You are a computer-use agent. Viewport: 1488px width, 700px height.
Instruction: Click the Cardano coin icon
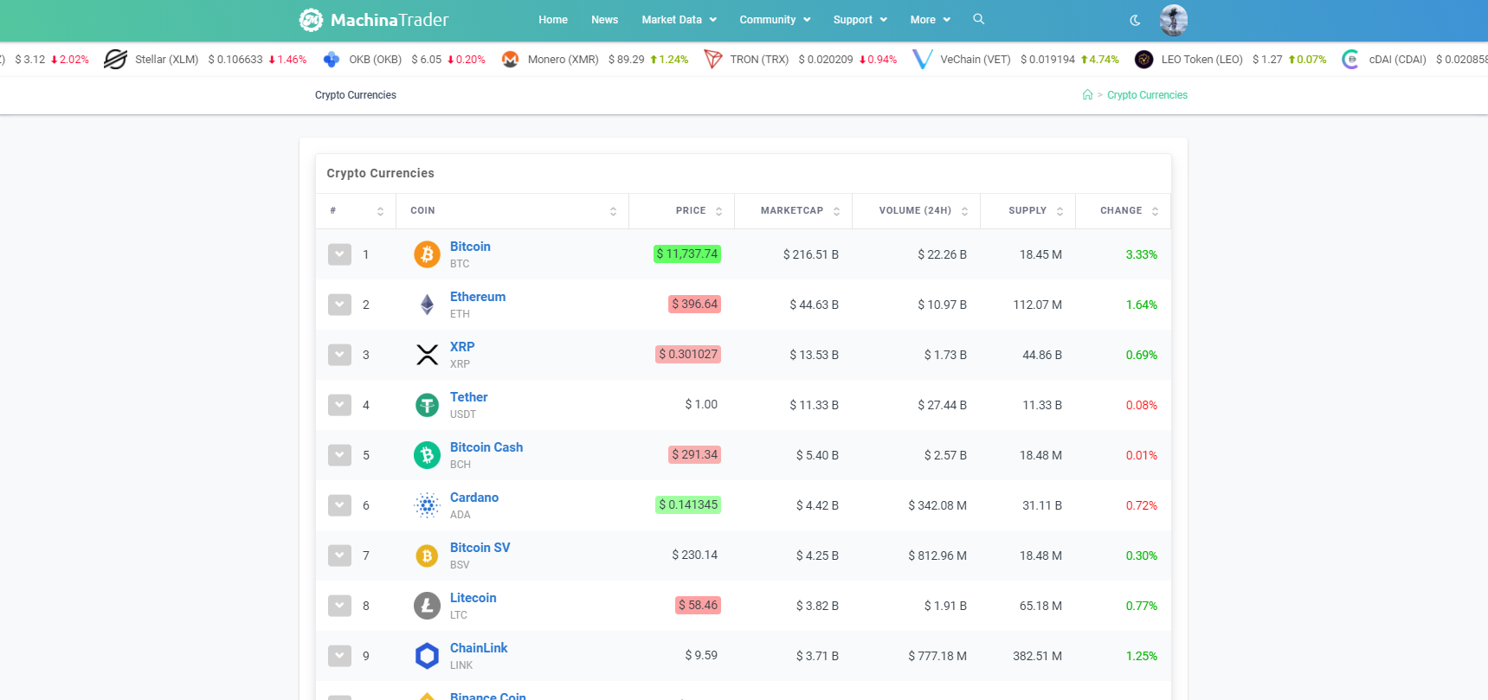[427, 505]
